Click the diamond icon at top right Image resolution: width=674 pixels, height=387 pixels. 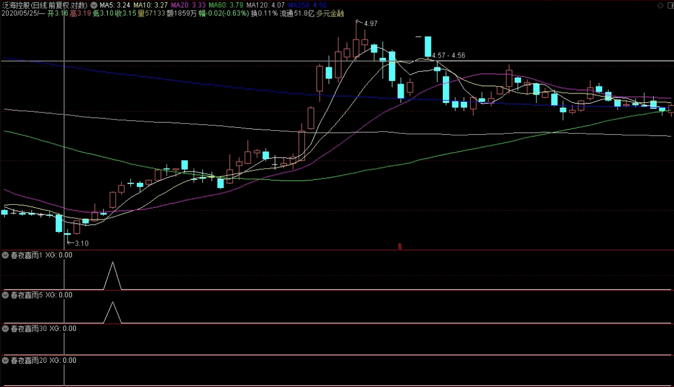coord(660,5)
